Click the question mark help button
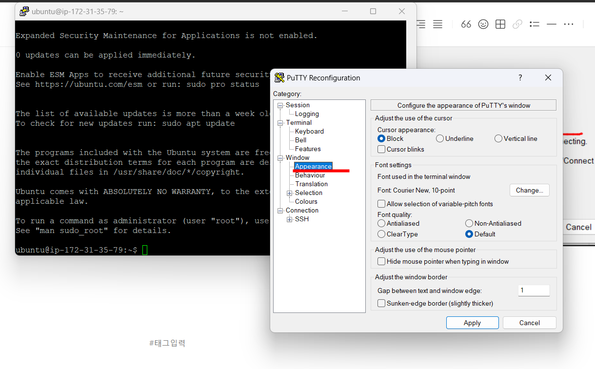The height and width of the screenshot is (369, 595). pyautogui.click(x=520, y=78)
